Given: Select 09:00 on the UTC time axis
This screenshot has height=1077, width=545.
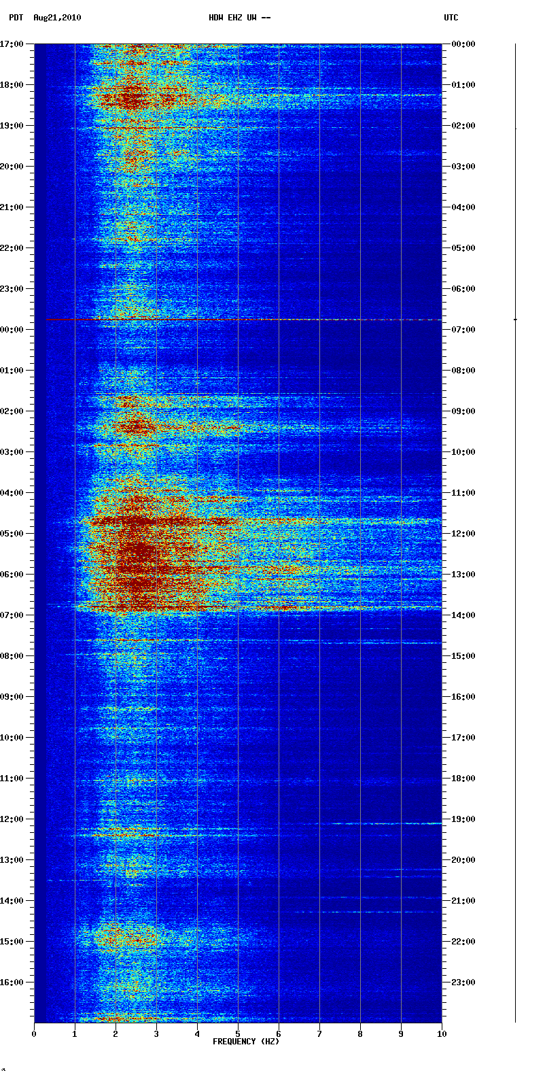Looking at the screenshot, I should pos(463,411).
